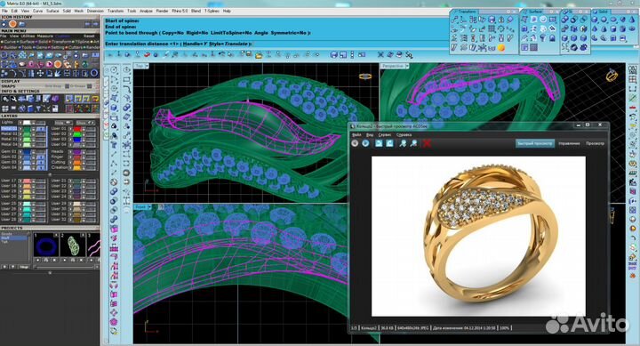640x346 pixels.
Task: Click the back arrow in Icon History panel
Action: point(87,25)
